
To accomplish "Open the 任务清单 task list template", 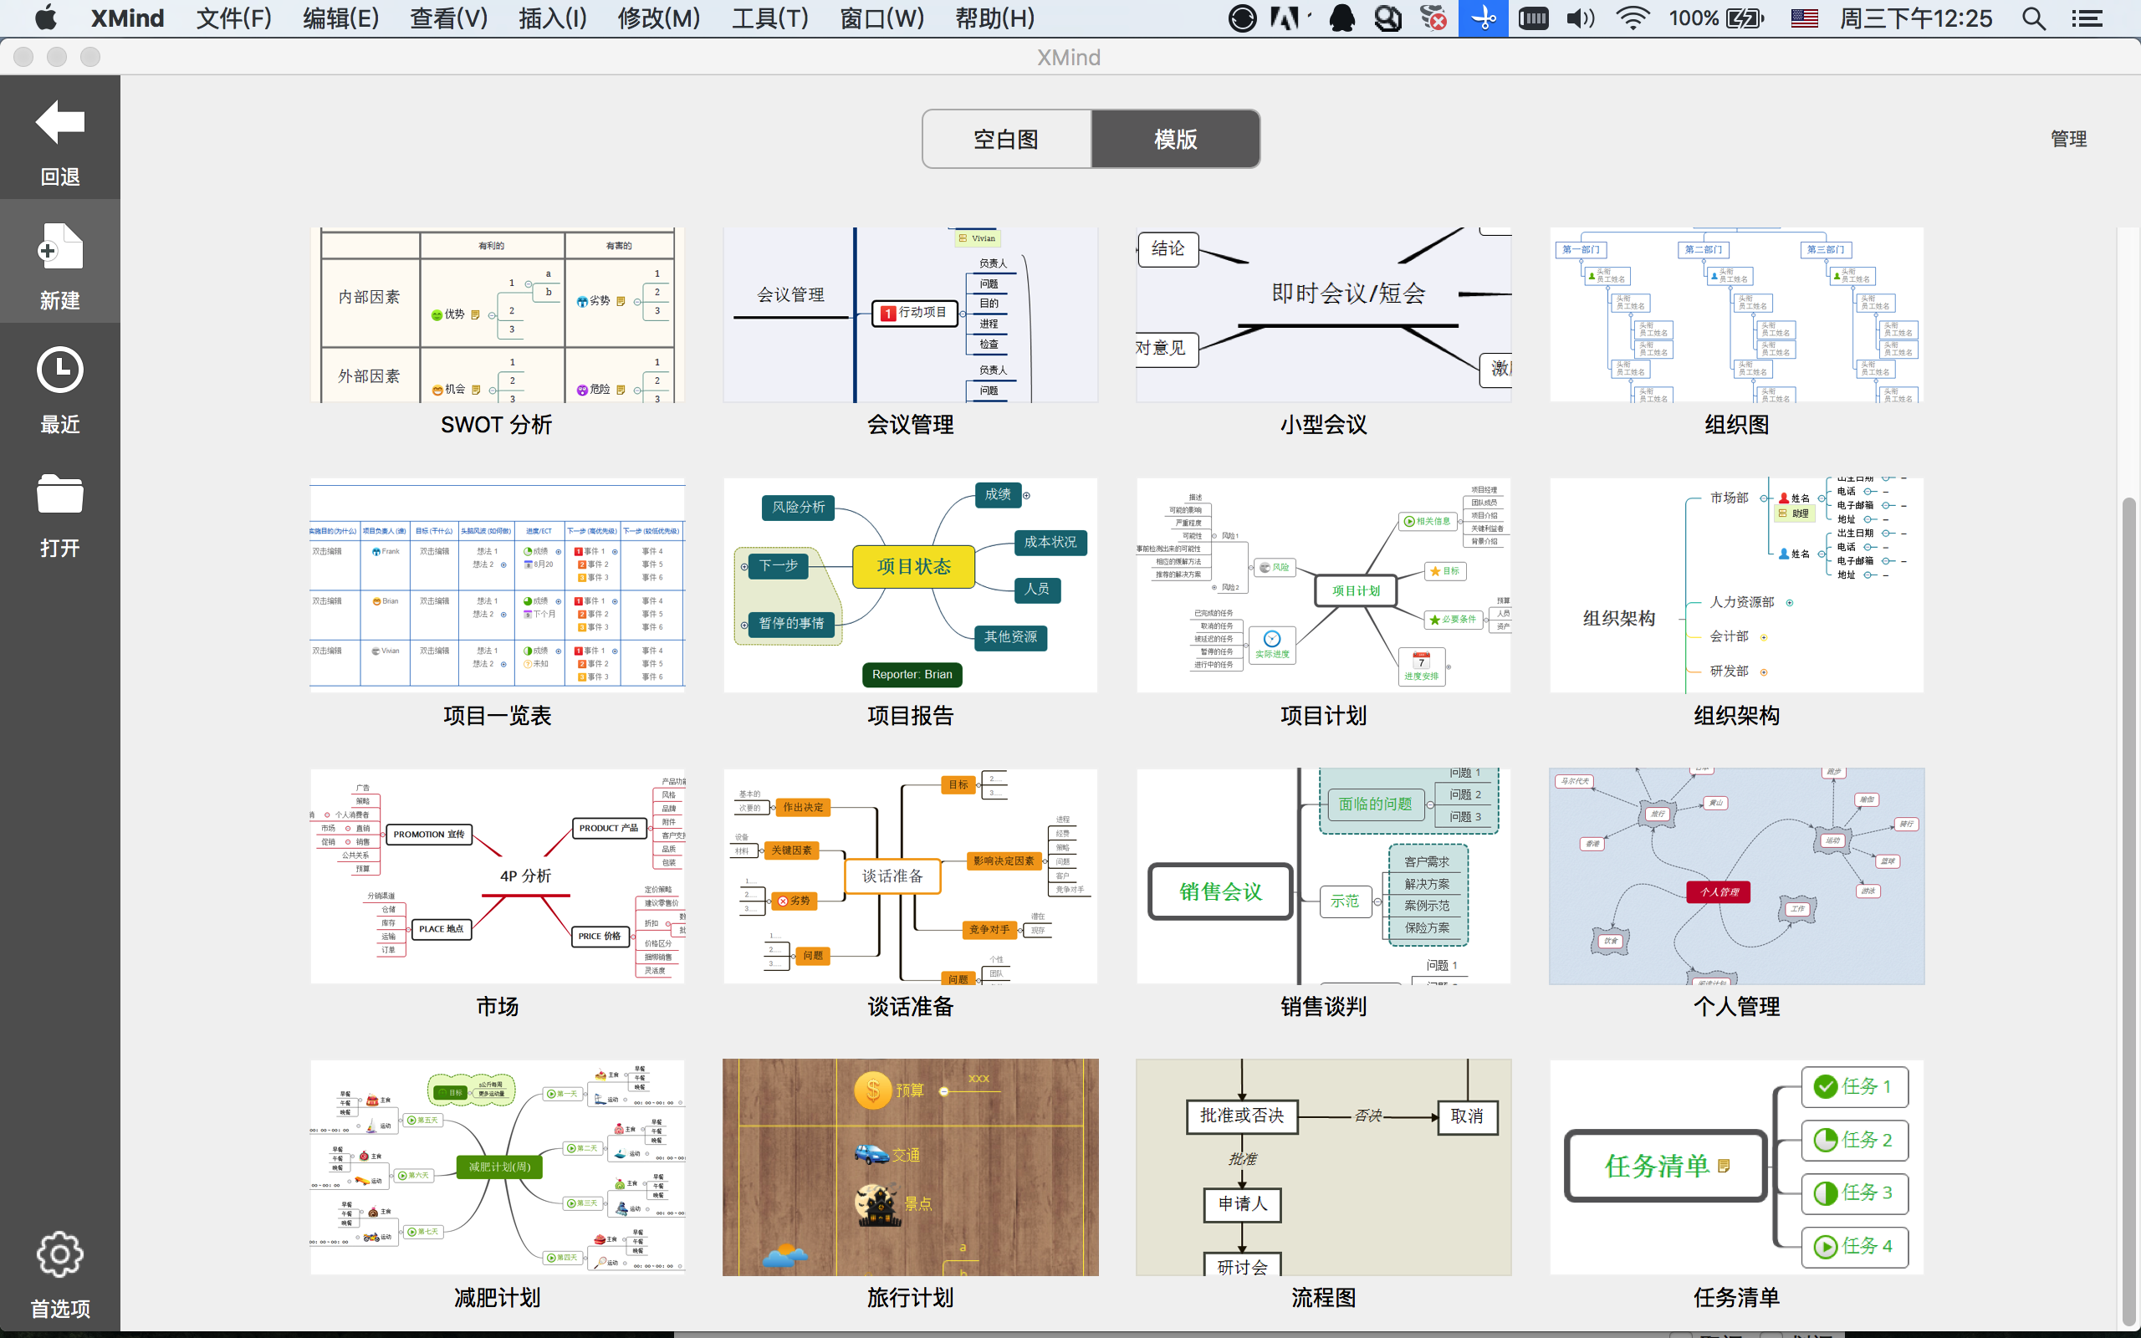I will pos(1737,1167).
